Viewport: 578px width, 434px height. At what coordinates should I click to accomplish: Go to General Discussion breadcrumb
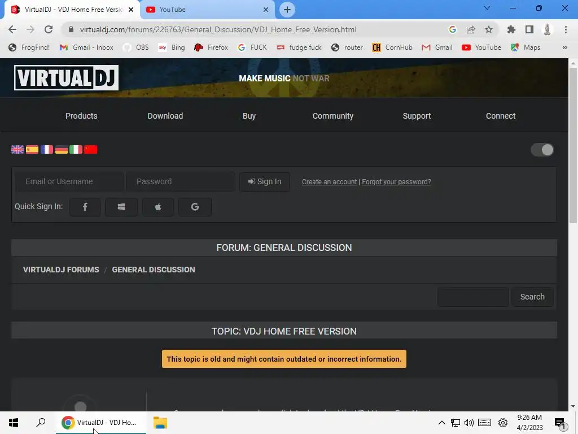pos(154,270)
